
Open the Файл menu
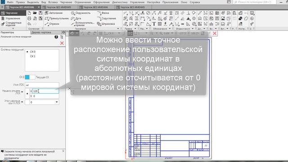click(x=10, y=2)
